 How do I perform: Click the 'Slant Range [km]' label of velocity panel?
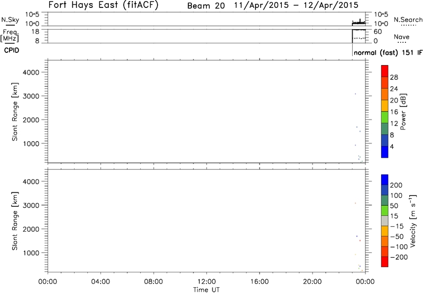click(x=15, y=221)
